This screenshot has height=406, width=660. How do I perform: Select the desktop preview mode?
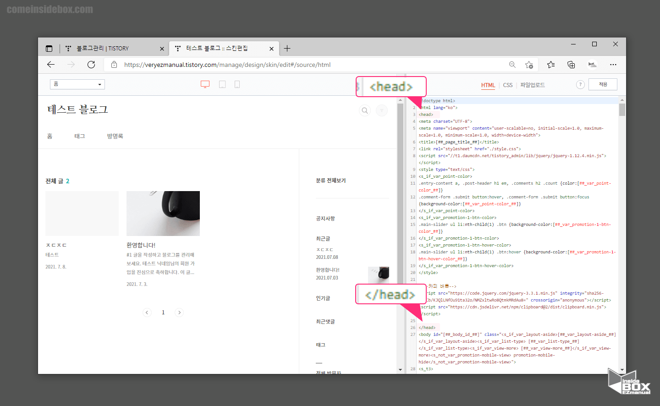[x=205, y=84]
